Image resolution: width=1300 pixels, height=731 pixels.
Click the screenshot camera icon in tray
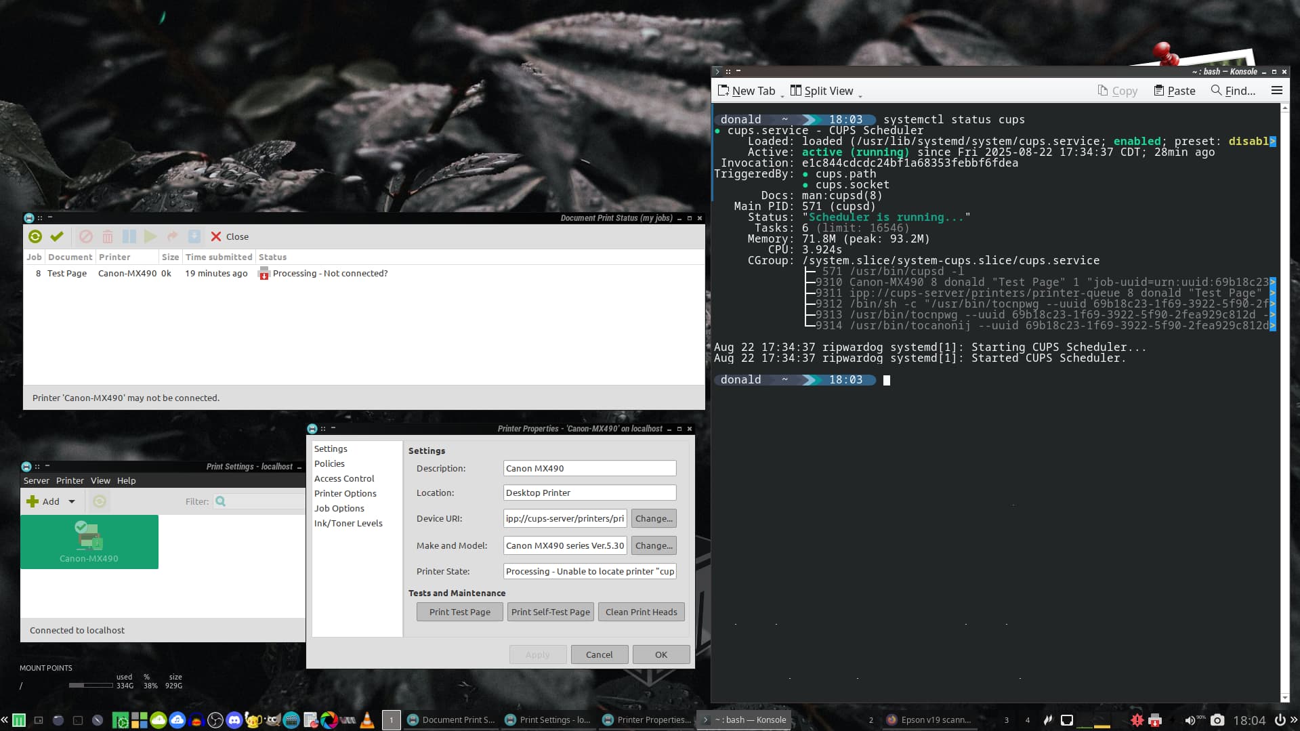coord(1217,720)
